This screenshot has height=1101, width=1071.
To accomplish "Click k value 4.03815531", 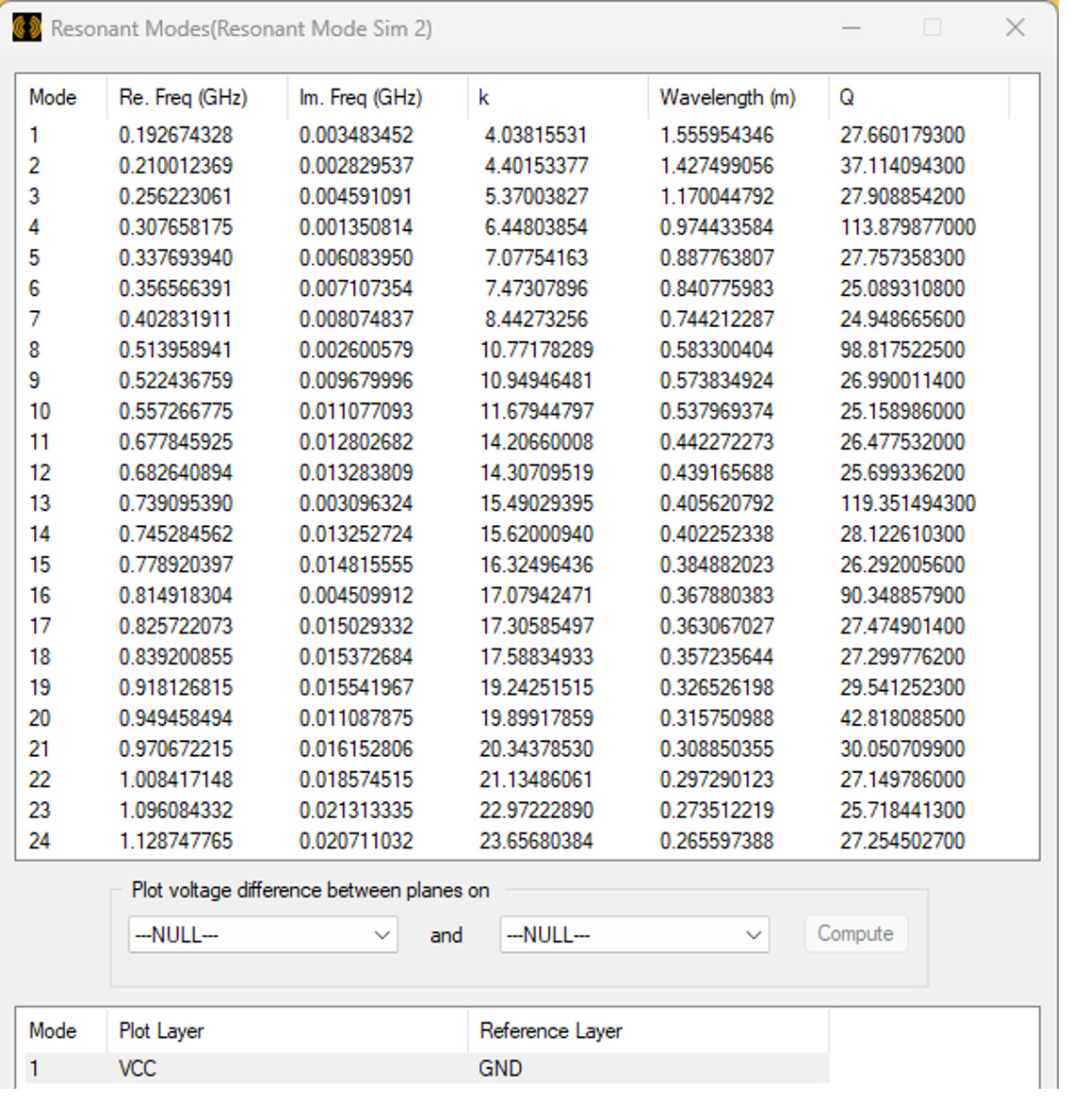I will tap(535, 135).
